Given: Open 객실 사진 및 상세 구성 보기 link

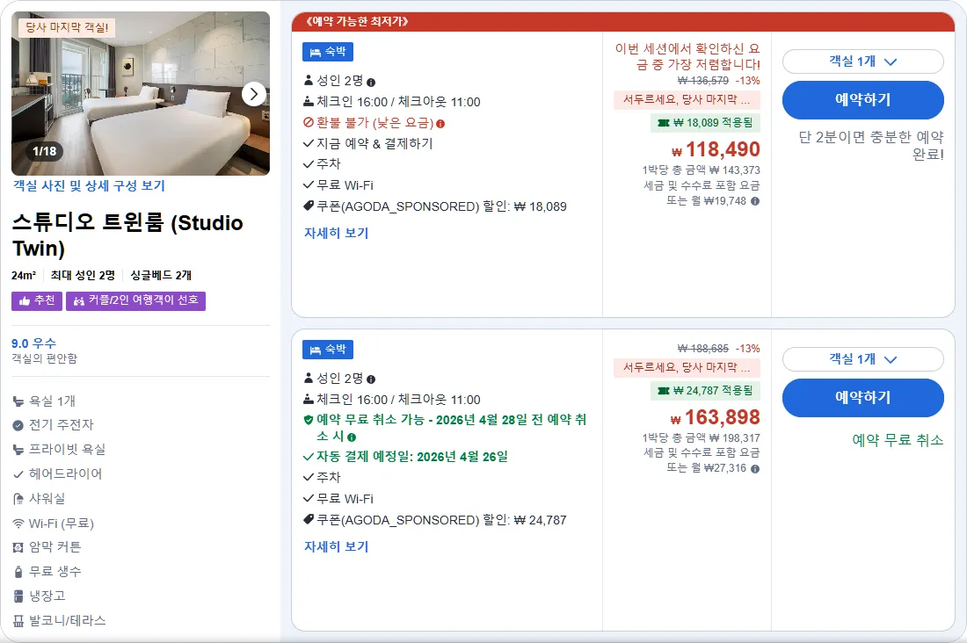Looking at the screenshot, I should [x=89, y=185].
